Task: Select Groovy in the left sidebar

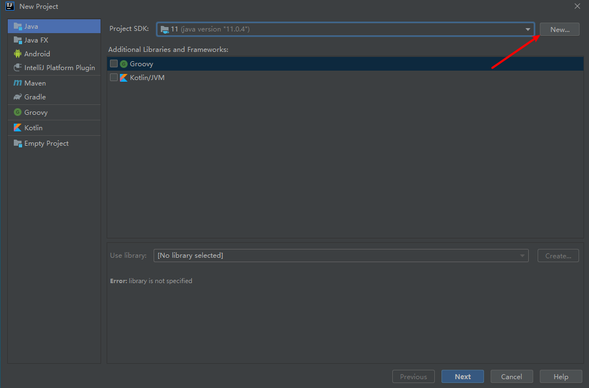Action: coord(54,112)
